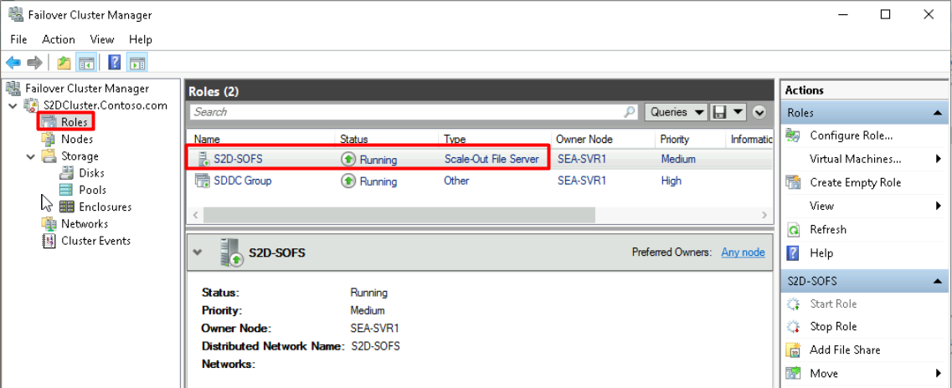Open the Help menu
This screenshot has width=952, height=388.
pos(141,39)
